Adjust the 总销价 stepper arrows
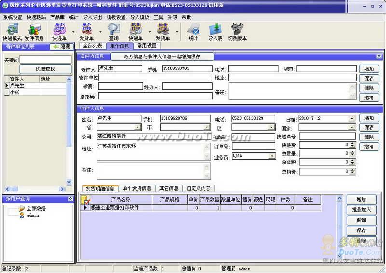 [x=353, y=171]
